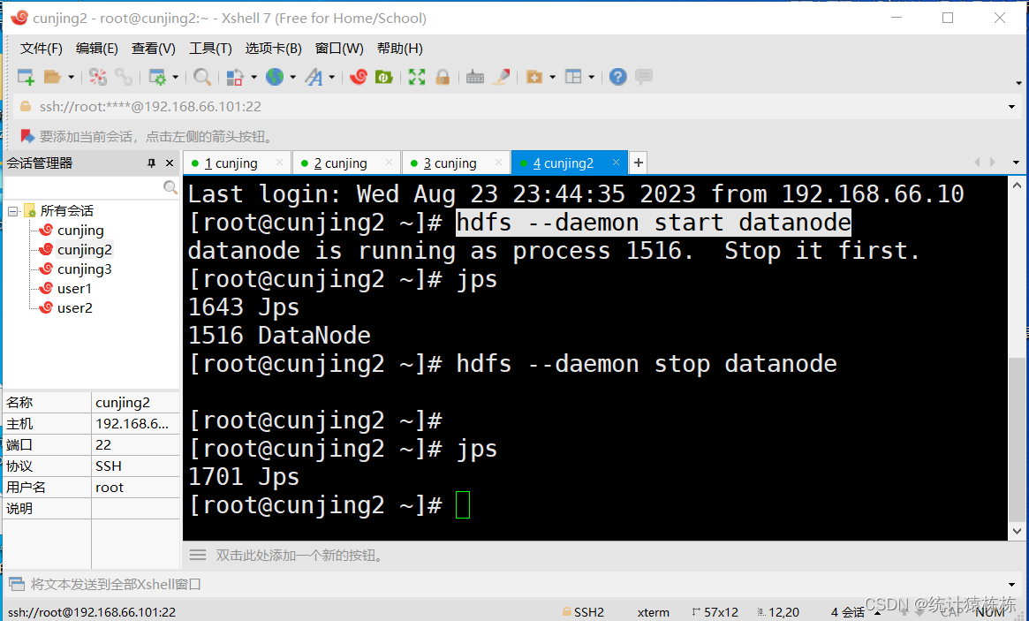Close the 1 cunjing tab

point(280,163)
